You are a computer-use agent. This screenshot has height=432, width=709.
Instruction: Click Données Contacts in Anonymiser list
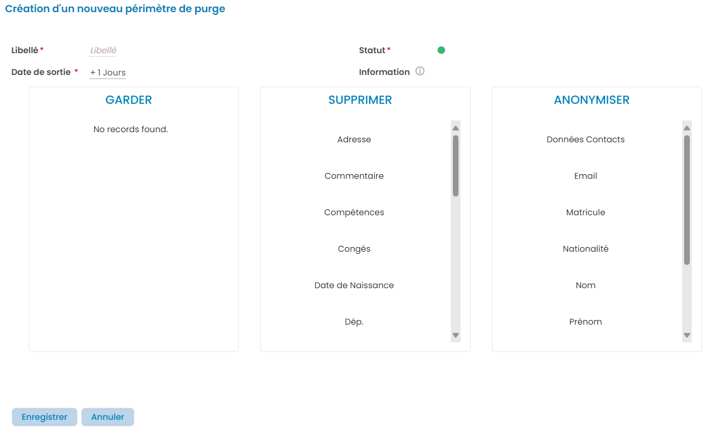585,139
